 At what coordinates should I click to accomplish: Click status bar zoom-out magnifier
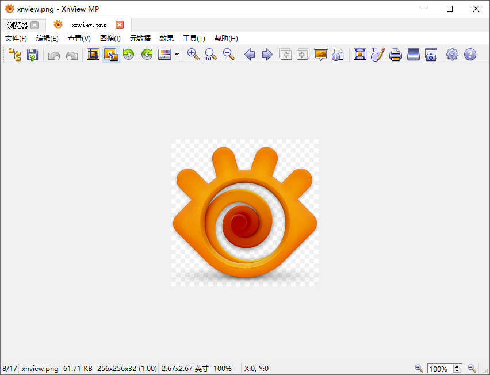472,369
